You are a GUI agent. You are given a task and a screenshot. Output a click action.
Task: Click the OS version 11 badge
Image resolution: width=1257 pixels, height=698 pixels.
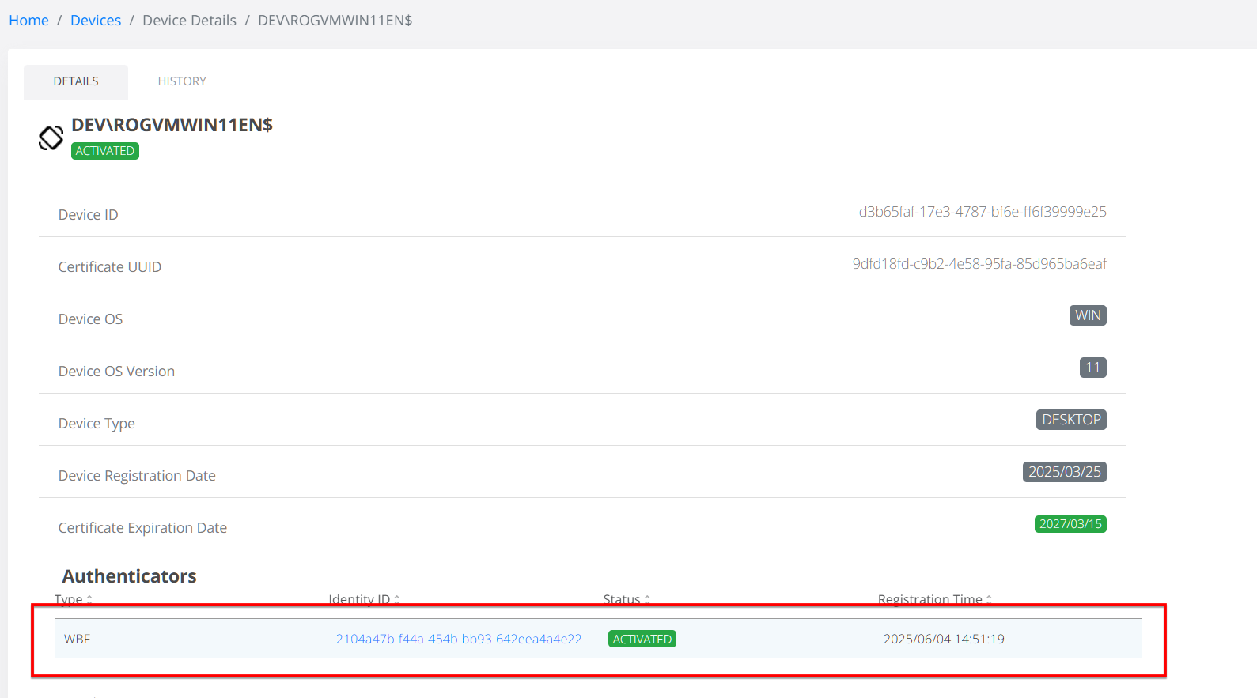click(1092, 368)
